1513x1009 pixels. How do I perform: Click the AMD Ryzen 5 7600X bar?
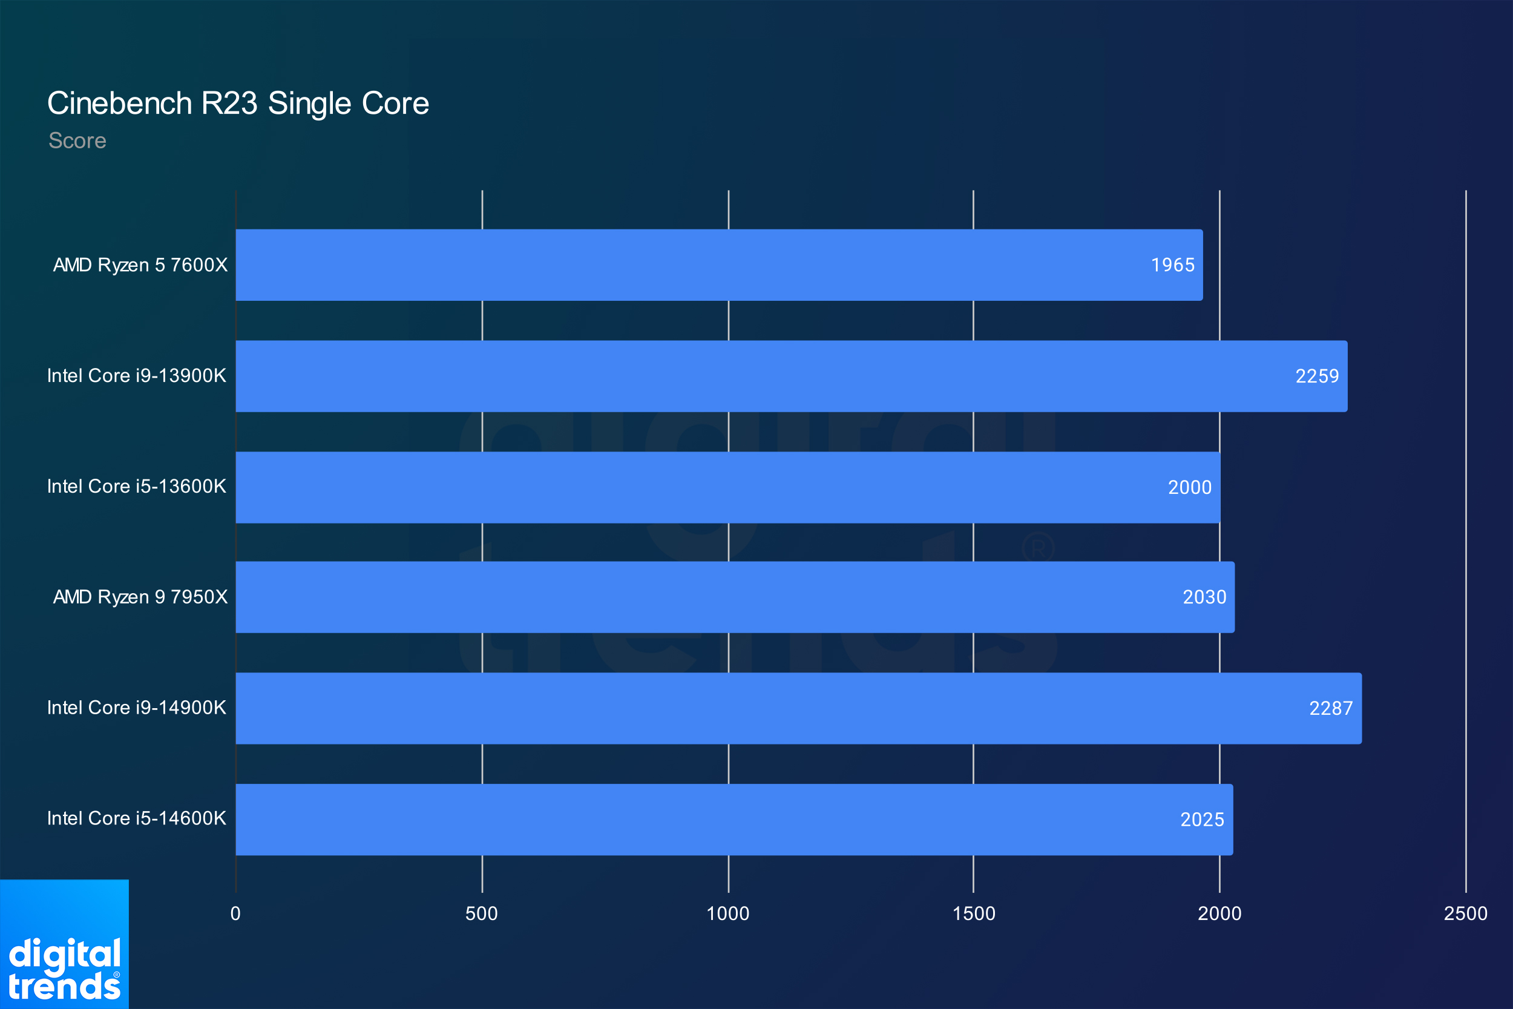718,265
